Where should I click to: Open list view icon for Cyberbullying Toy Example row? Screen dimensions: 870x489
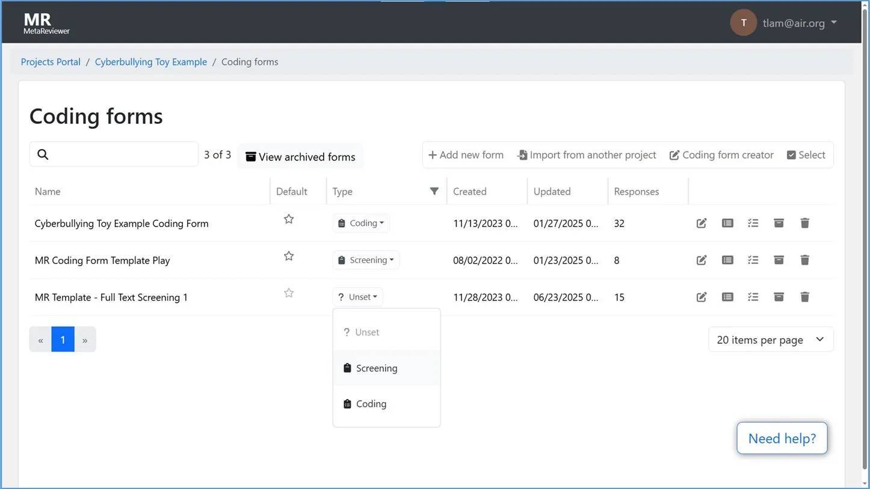[x=727, y=223]
